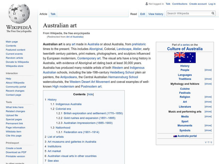Image resolution: width=219 pixels, height=164 pixels.
Task: Open the Edit tab
Action: 143,14
